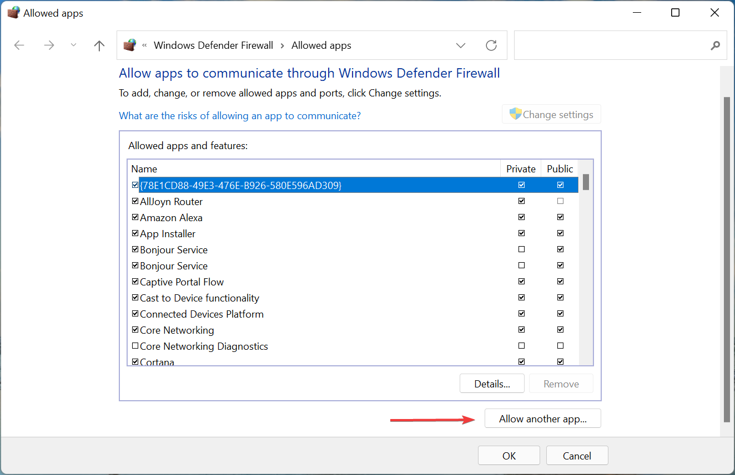
Task: Uncheck Connected Devices Platform app checkbox
Action: click(135, 314)
